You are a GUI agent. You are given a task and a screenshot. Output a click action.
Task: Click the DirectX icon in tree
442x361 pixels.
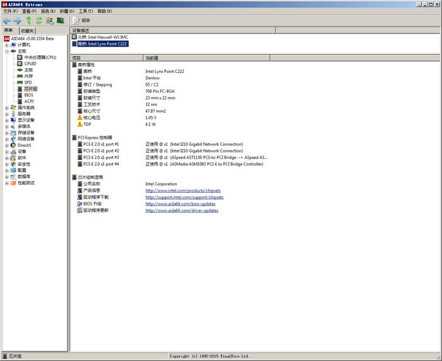[13, 146]
